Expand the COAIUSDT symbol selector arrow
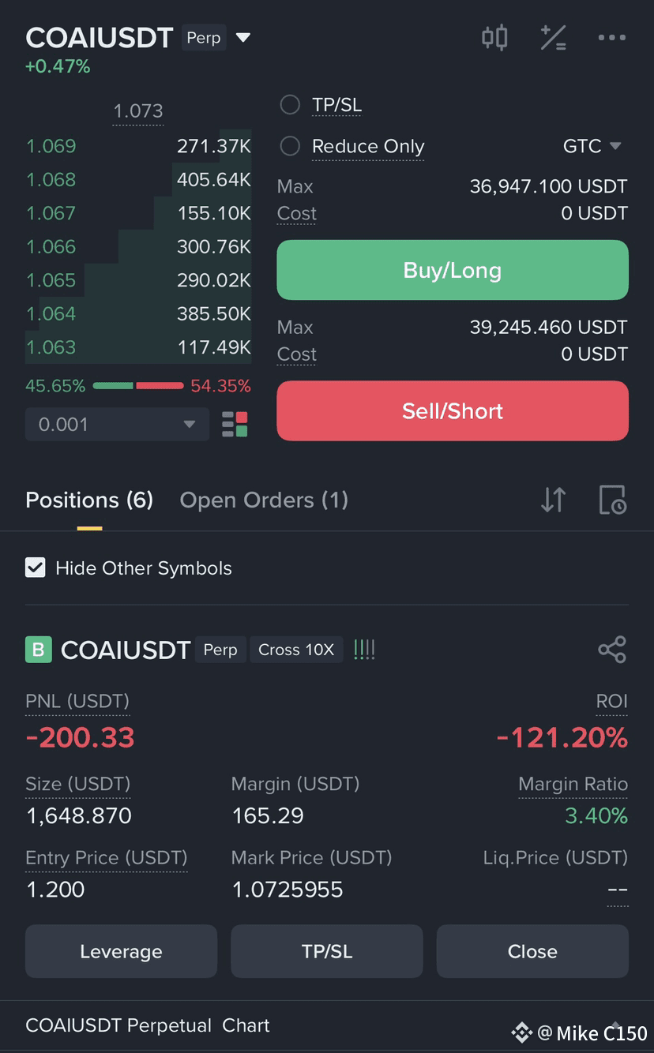The width and height of the screenshot is (654, 1053). 243,37
